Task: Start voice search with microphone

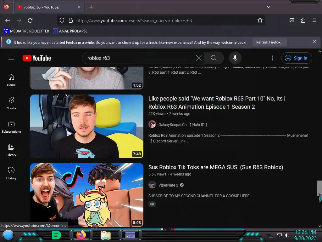Action: coord(235,58)
